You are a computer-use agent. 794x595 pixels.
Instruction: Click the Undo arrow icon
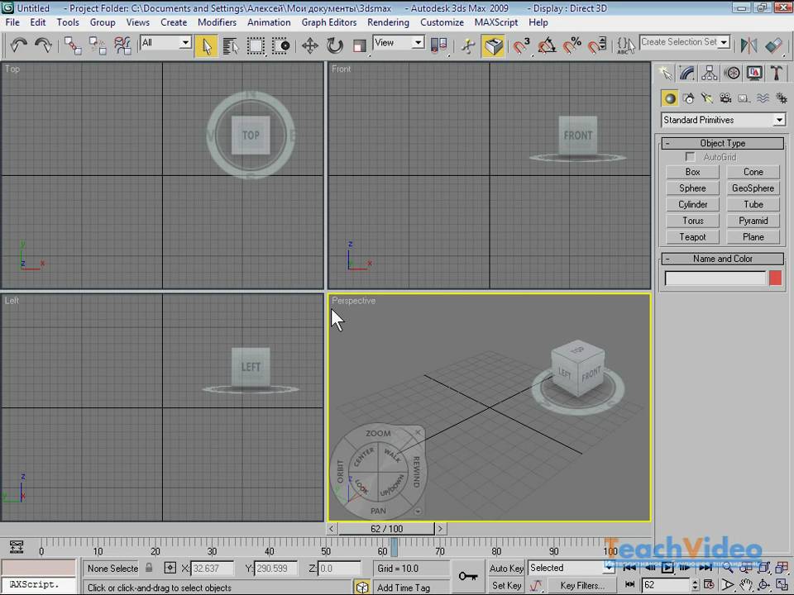click(x=19, y=45)
